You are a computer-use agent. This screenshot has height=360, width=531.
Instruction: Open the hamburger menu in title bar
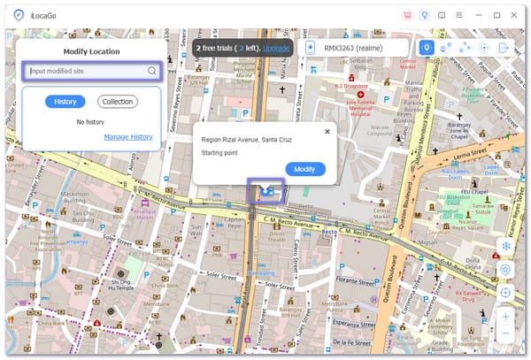point(458,15)
